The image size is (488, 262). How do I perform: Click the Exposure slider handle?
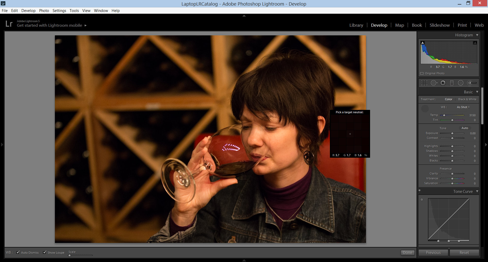[x=452, y=133]
